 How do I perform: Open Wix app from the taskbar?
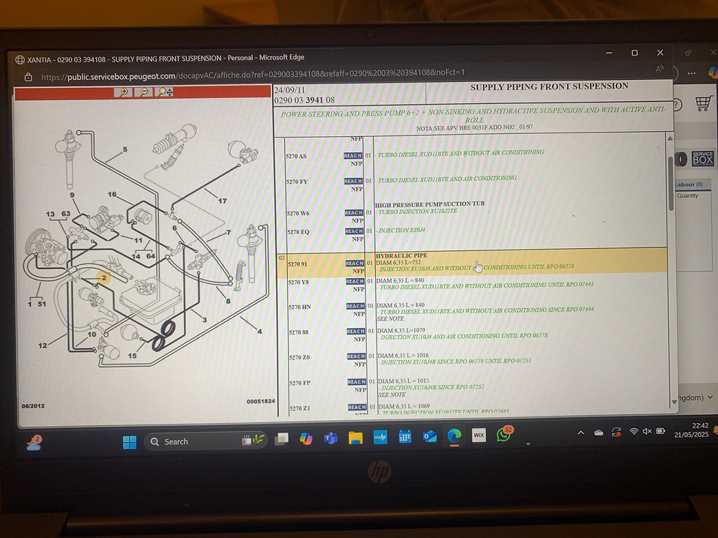(x=478, y=435)
